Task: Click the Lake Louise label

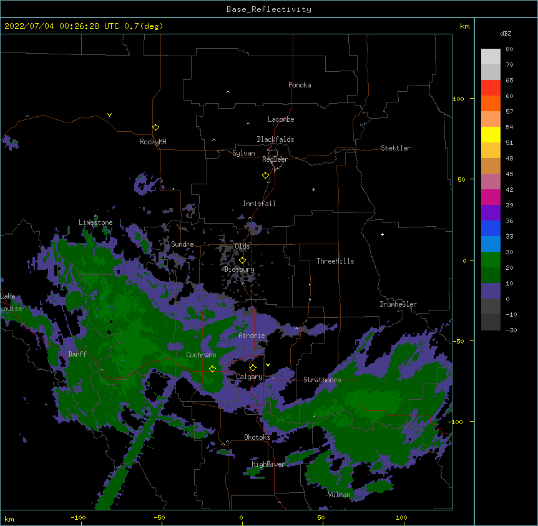Action: pos(10,302)
